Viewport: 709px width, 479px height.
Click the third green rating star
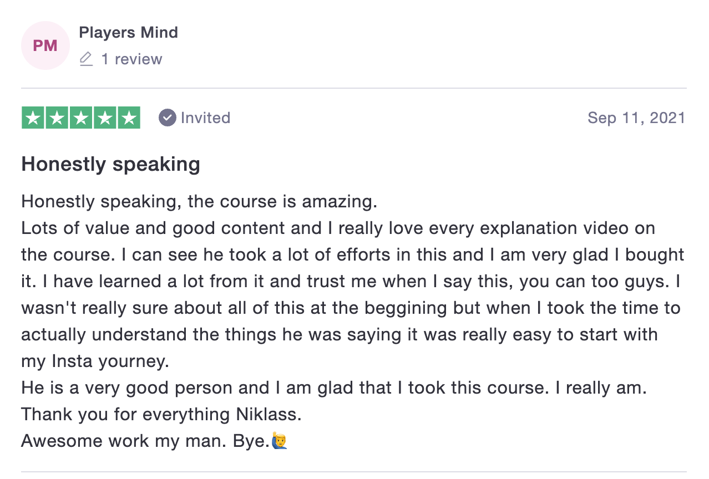coord(81,118)
